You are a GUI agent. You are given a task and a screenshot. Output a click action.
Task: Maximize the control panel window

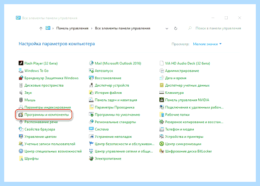coord(226,18)
